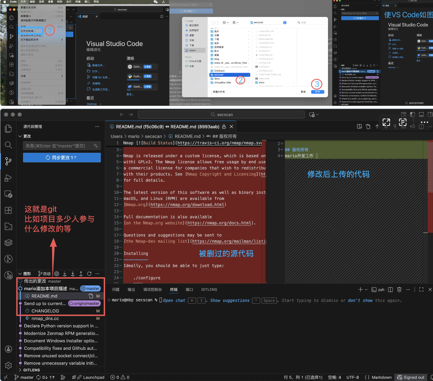The image size is (433, 381).
Task: Open the Extensions view in activity bar
Action: pos(9,210)
